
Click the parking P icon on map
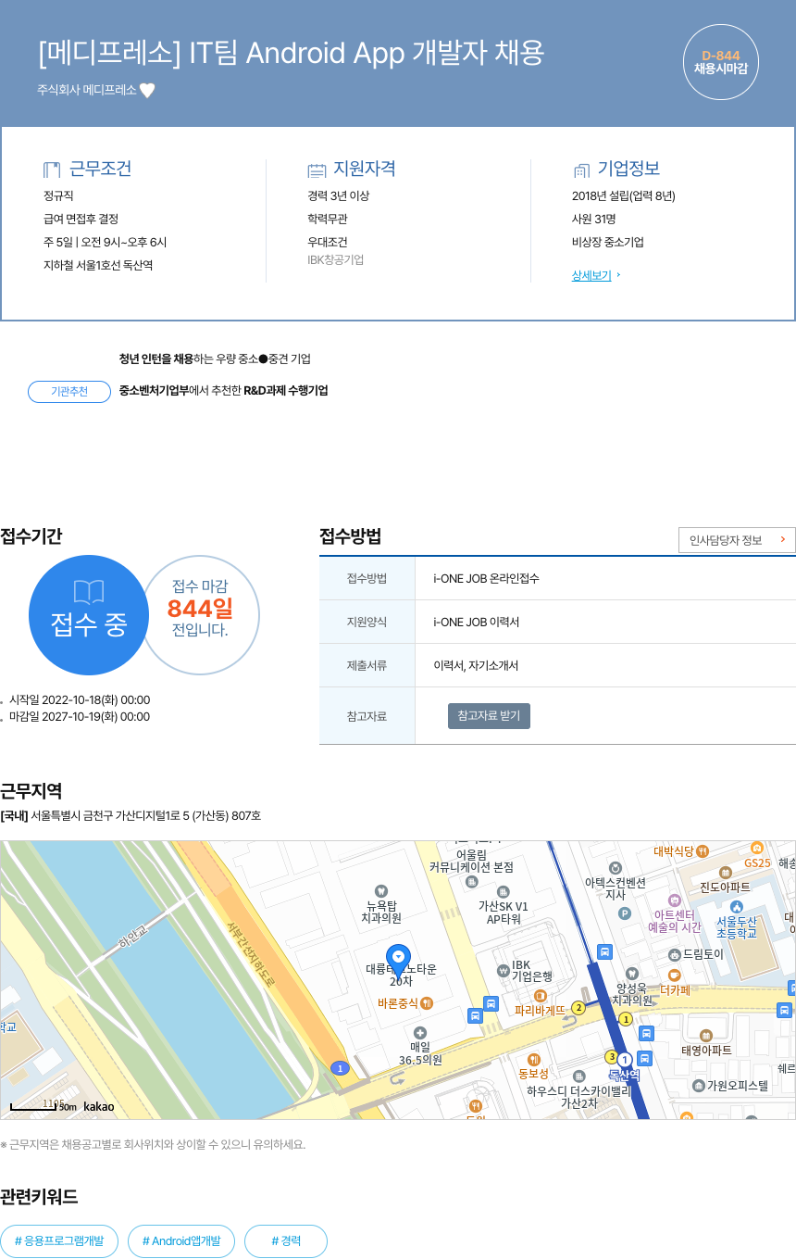point(625,913)
